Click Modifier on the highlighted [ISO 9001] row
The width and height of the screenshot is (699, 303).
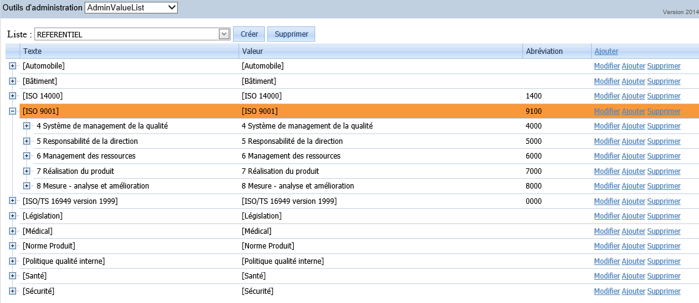[607, 111]
